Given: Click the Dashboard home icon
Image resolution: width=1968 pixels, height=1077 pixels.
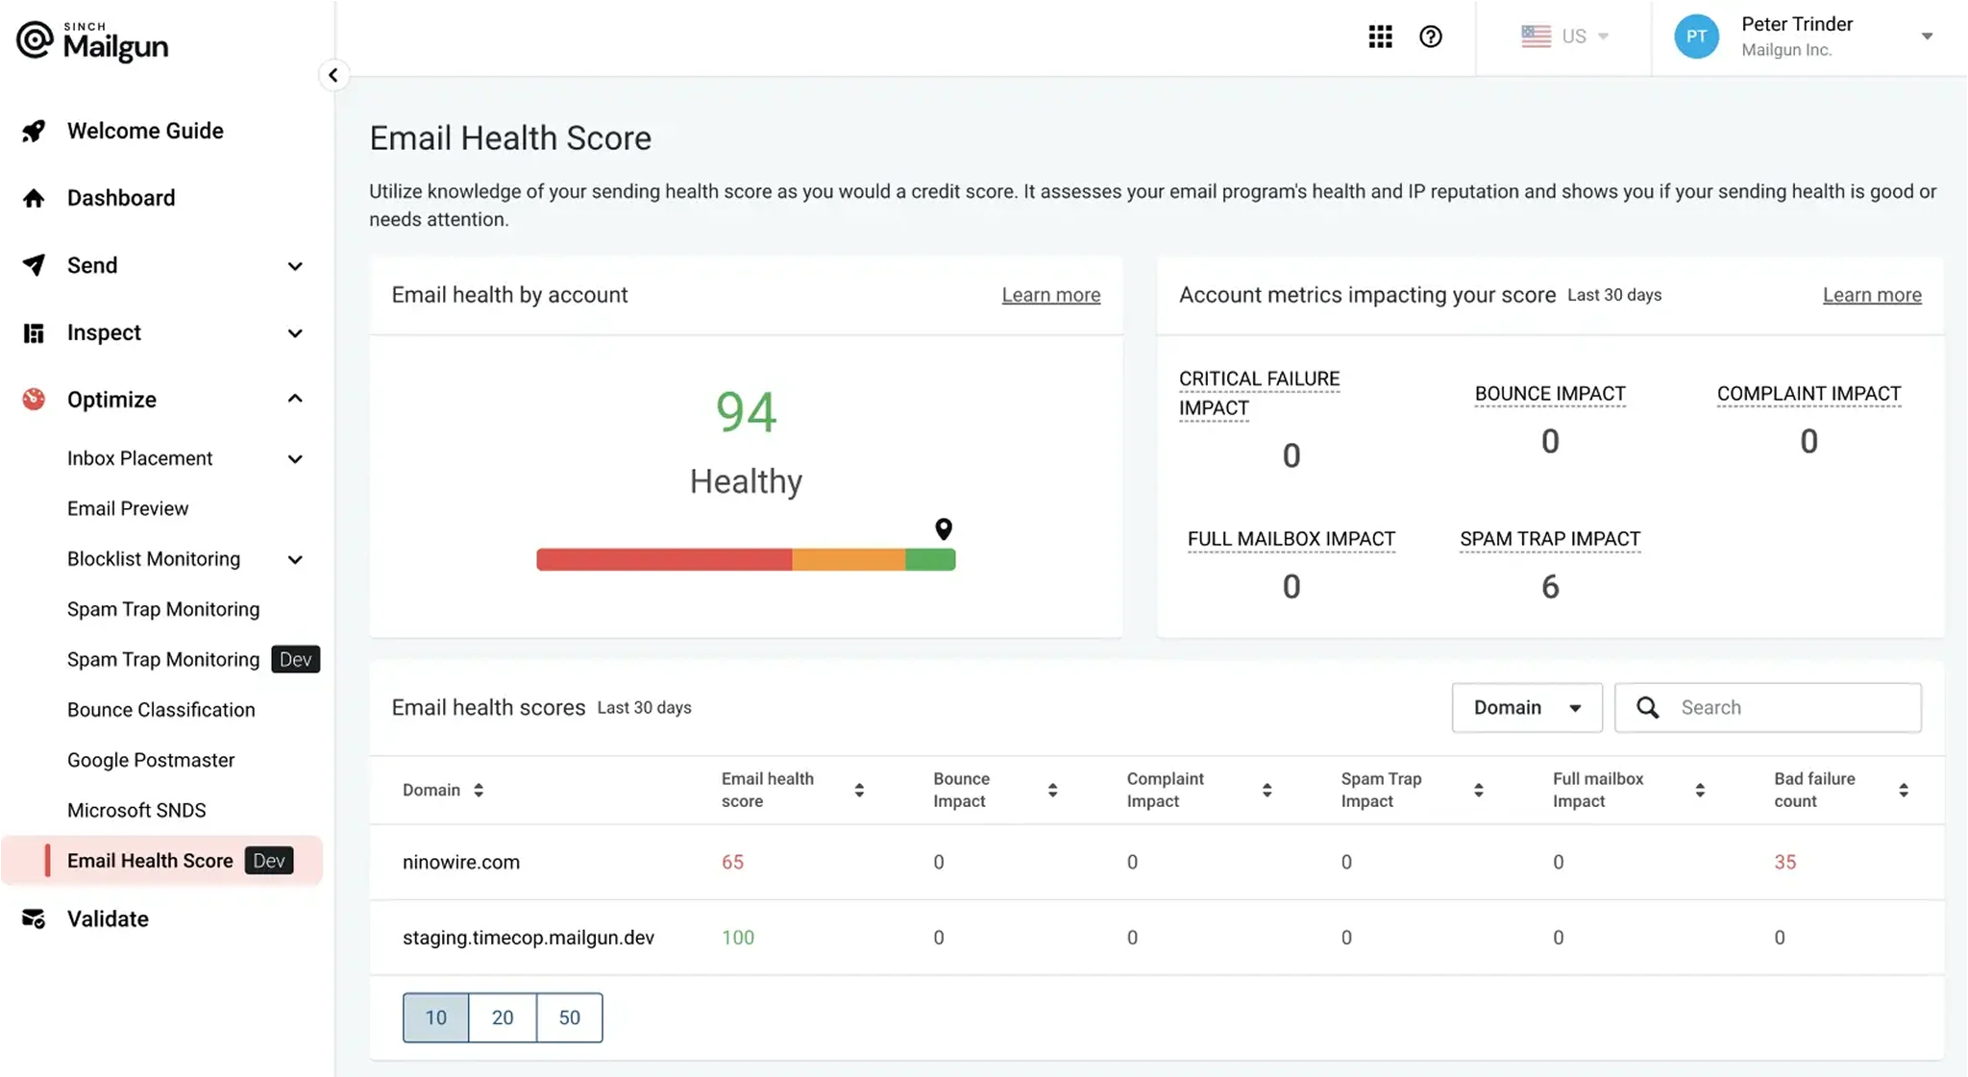Looking at the screenshot, I should (x=34, y=198).
